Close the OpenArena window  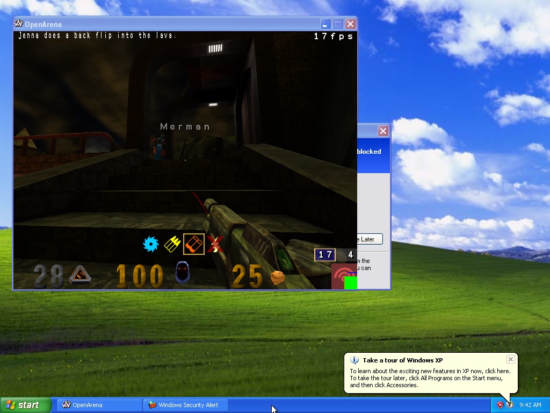350,24
